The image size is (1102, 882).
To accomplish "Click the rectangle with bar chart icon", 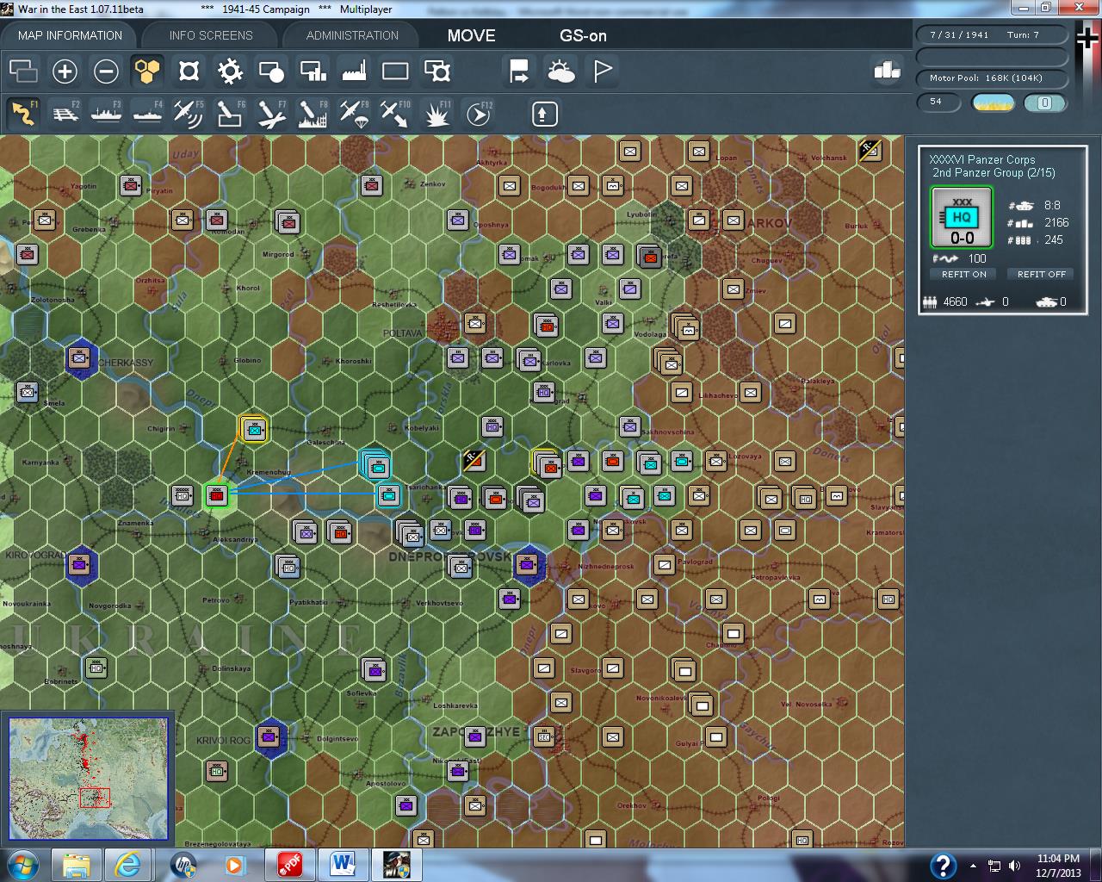I will click(313, 71).
